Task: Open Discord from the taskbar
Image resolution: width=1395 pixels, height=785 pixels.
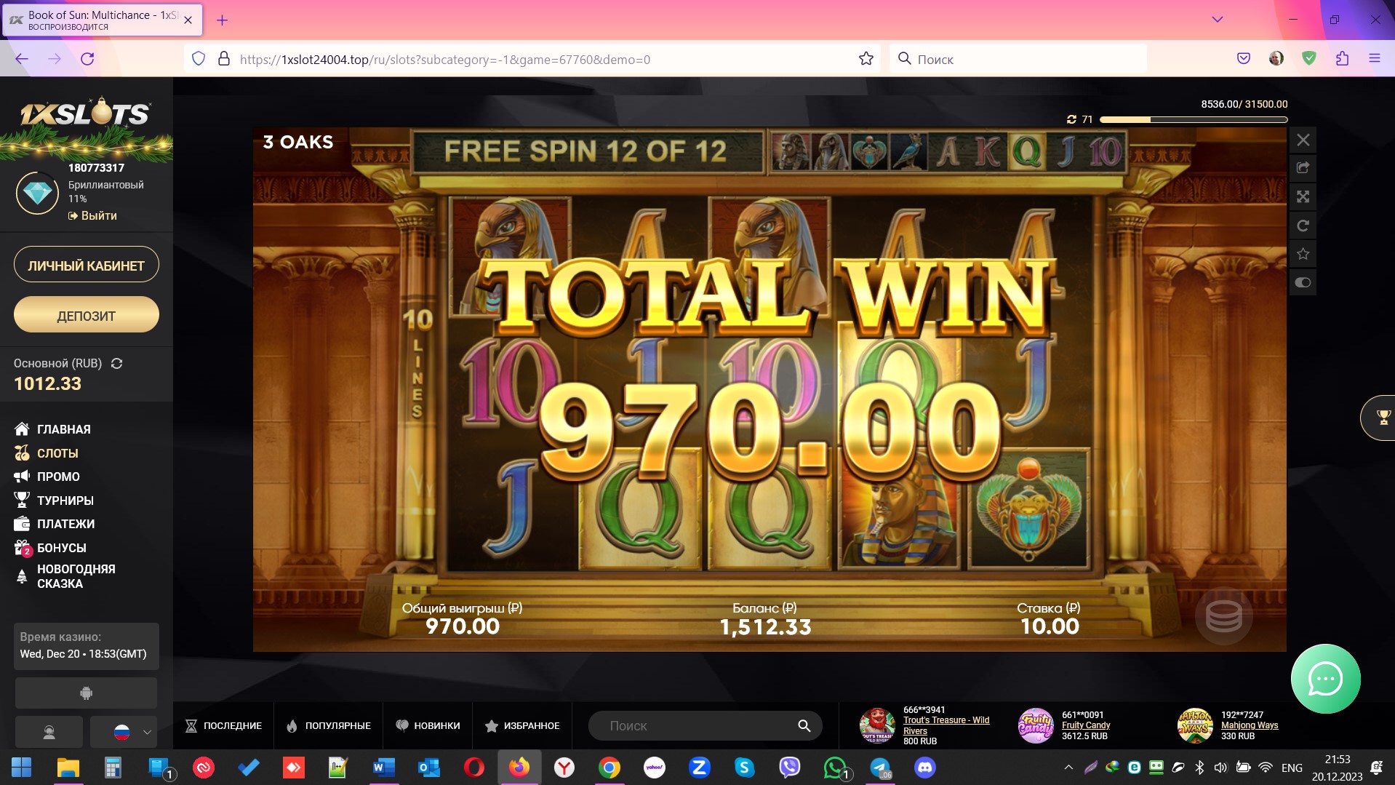Action: [925, 768]
